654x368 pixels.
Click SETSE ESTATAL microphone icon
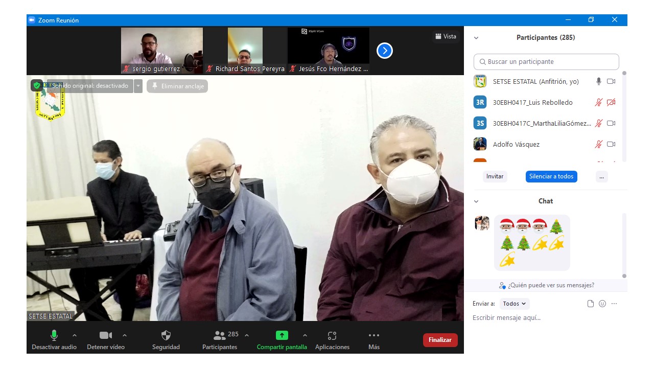pos(599,81)
